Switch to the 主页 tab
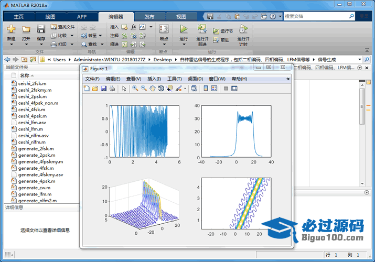Screen dimensions: 375x262 pos(19,16)
